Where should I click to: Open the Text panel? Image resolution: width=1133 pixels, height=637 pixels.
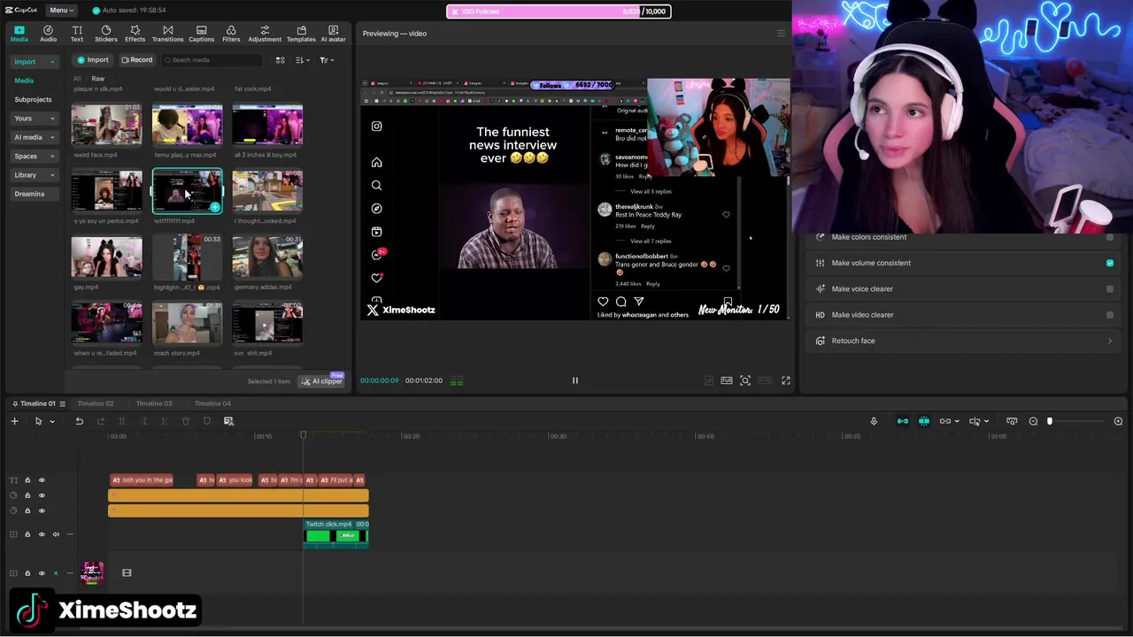point(77,34)
